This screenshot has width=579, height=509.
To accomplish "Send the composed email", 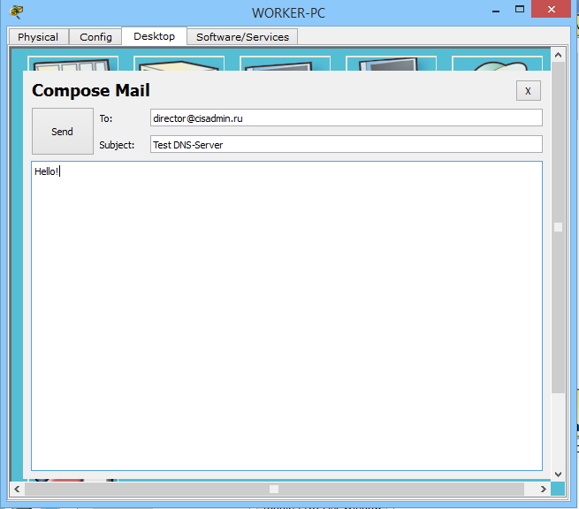I will pyautogui.click(x=63, y=132).
